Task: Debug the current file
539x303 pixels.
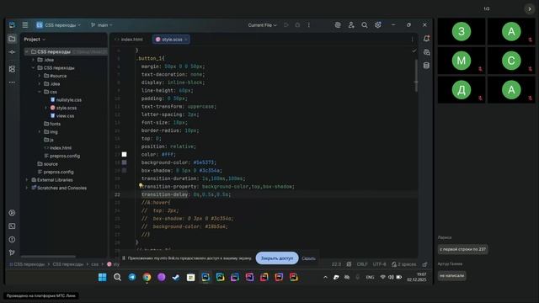Action: 297,24
